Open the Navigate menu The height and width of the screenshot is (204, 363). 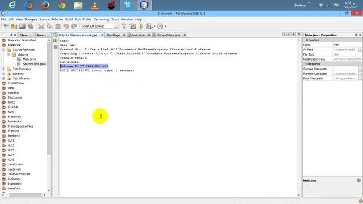coord(31,19)
